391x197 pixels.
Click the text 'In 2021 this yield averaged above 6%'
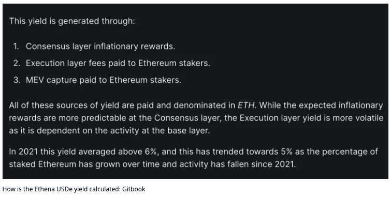pyautogui.click(x=83, y=151)
